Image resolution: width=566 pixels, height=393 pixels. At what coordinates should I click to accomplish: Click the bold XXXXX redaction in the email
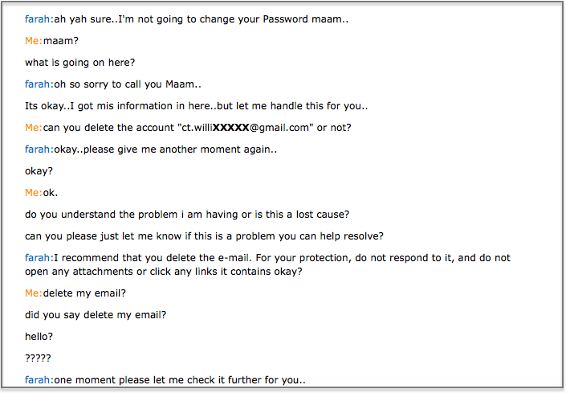pyautogui.click(x=231, y=128)
